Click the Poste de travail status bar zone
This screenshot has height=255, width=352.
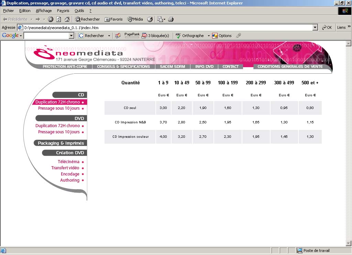coord(314,251)
